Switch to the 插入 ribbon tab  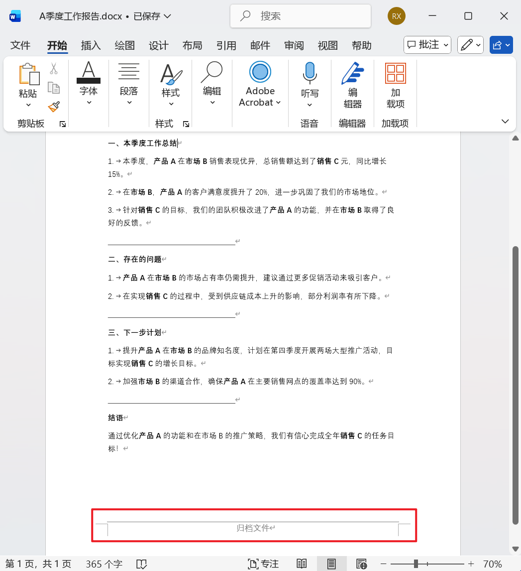[x=90, y=45]
